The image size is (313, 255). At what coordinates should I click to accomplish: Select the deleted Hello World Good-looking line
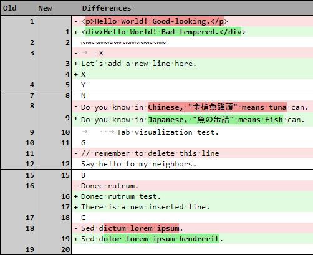[193, 21]
